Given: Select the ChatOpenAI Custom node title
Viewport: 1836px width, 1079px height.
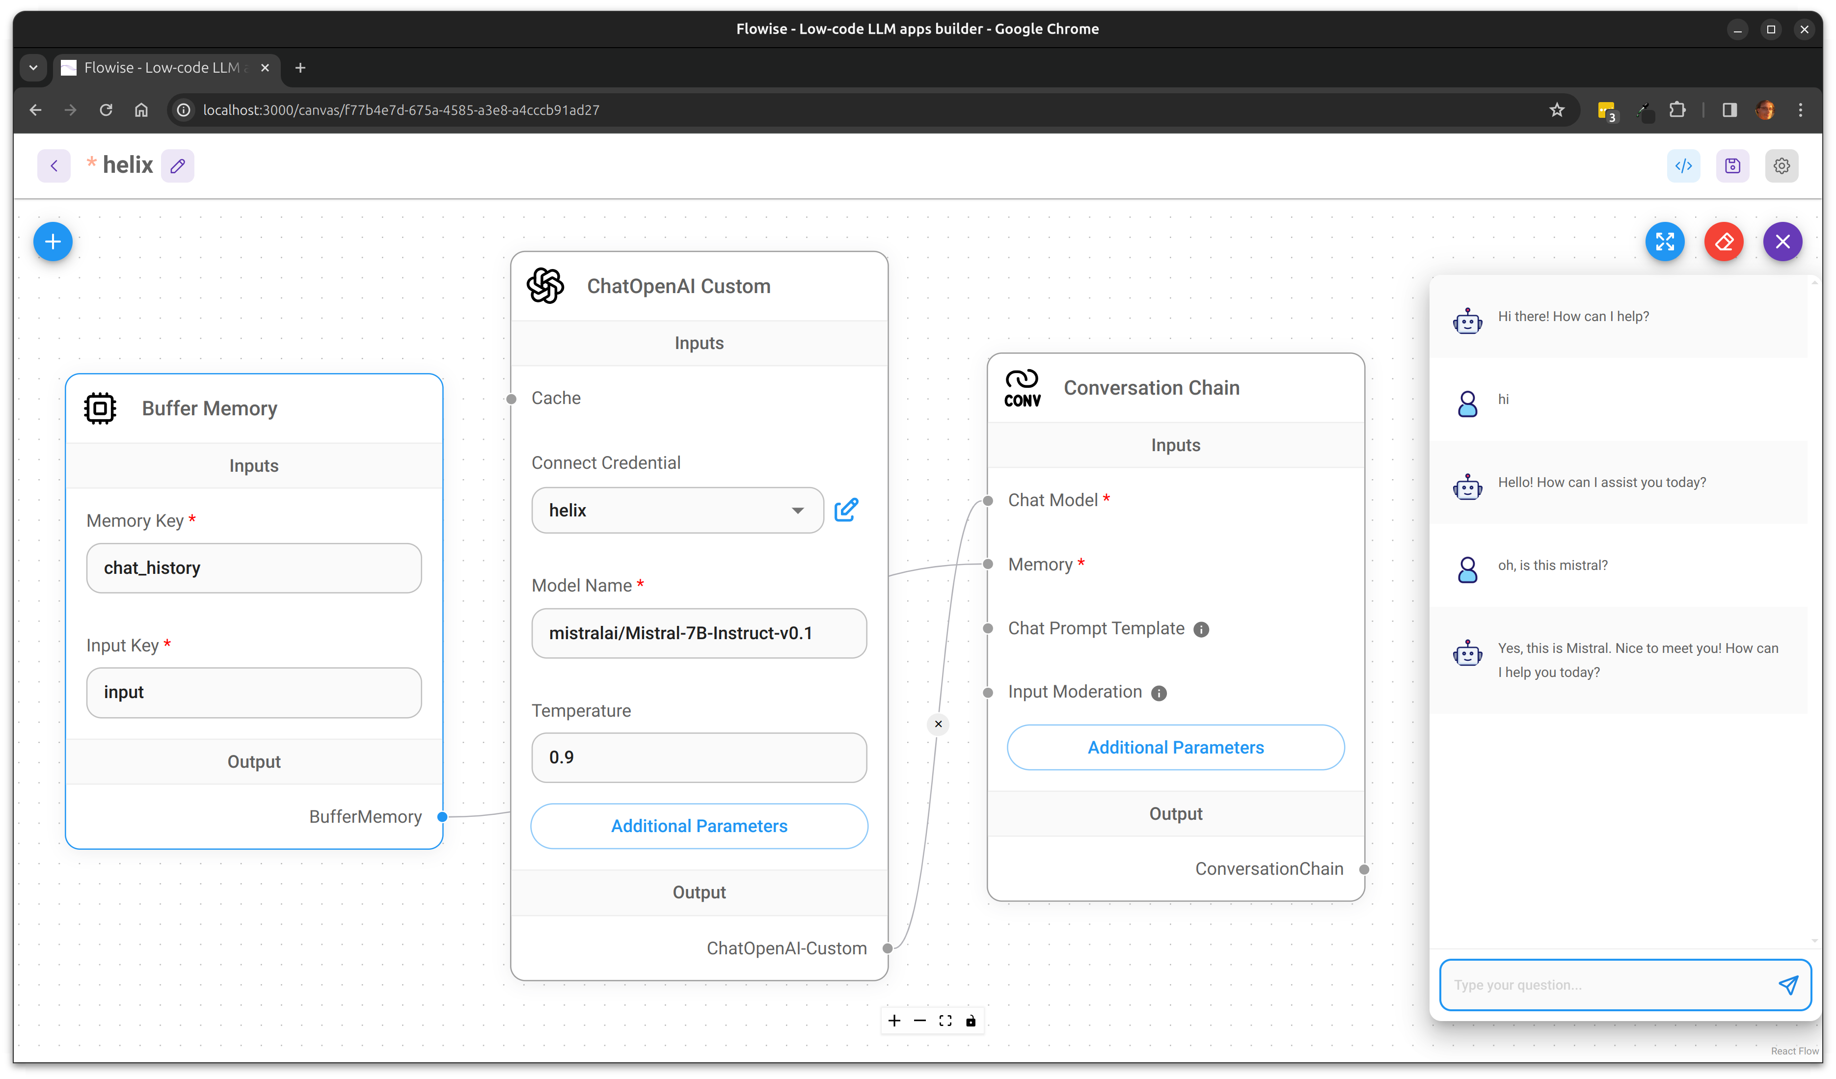Looking at the screenshot, I should (679, 286).
